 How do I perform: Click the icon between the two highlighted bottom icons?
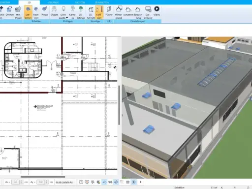(110, 182)
